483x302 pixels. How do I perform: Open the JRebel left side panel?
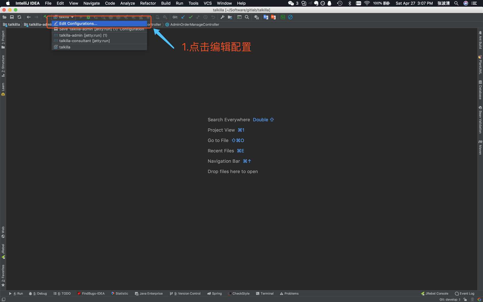coord(3,251)
